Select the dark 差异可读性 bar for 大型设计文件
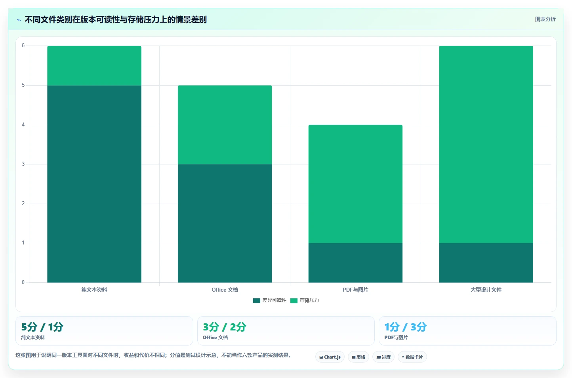The height and width of the screenshot is (378, 572). click(x=486, y=263)
